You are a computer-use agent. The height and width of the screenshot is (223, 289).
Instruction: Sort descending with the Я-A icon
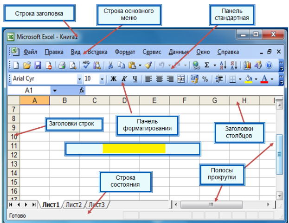pyautogui.click(x=234, y=66)
